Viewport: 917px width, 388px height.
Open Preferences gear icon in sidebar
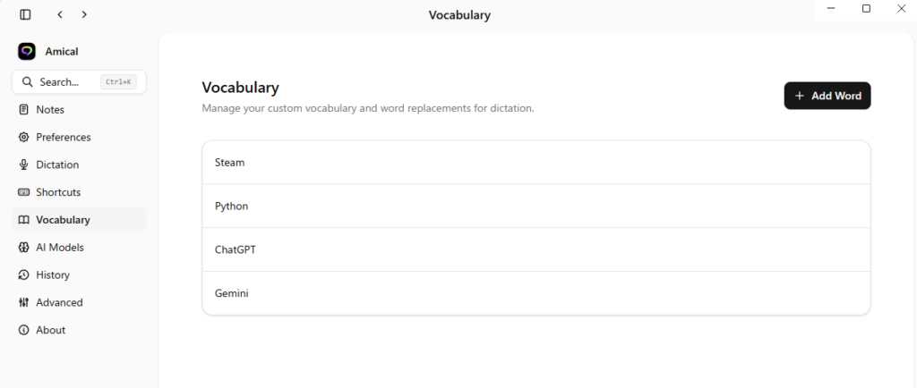(24, 138)
